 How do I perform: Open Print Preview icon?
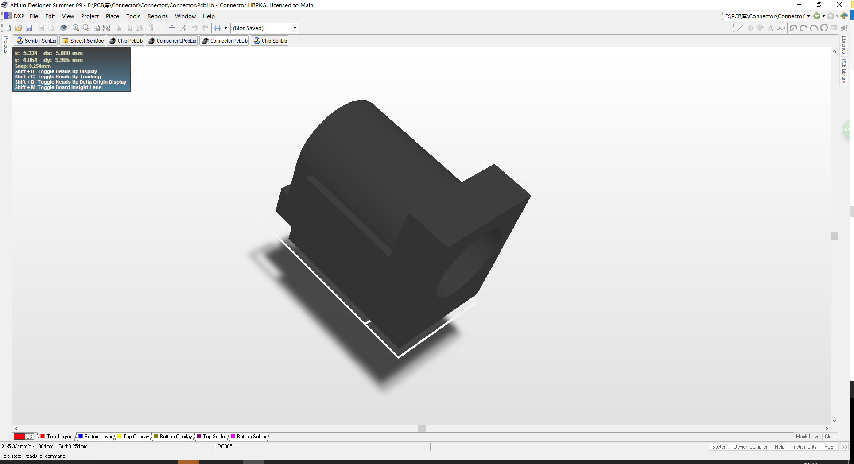51,28
